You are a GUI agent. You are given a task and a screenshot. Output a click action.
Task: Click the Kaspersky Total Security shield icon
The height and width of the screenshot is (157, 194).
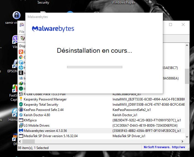pos(21,104)
